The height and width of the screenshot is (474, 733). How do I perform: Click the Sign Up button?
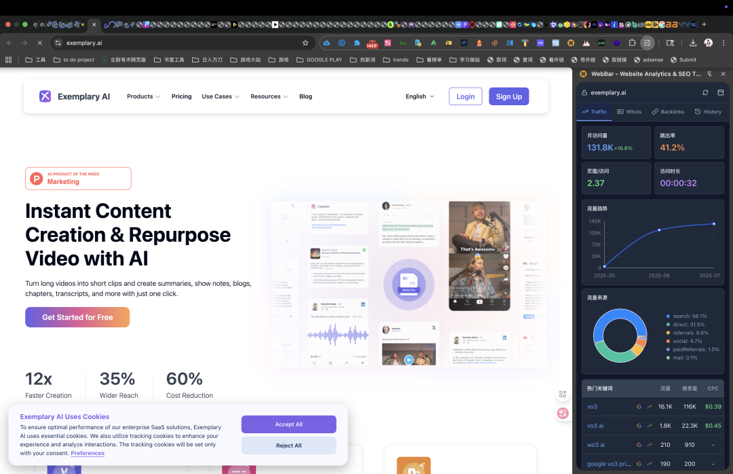click(x=509, y=96)
